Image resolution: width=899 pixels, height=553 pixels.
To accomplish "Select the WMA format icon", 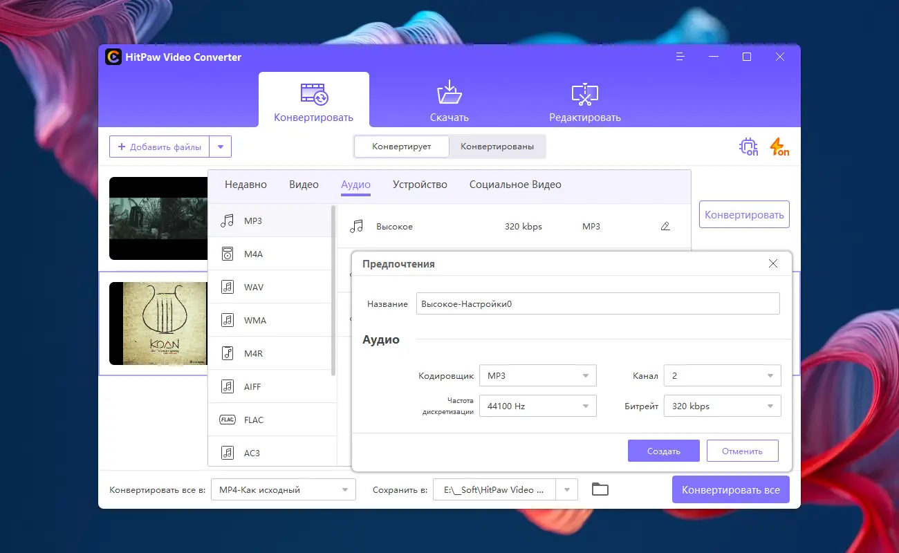I will coord(228,321).
